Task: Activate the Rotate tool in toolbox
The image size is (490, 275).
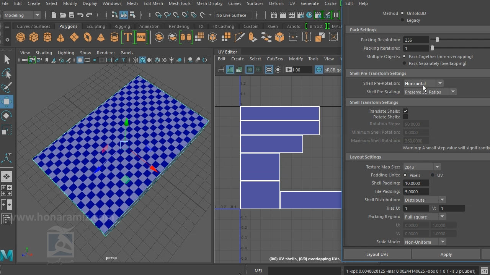Action: click(7, 116)
